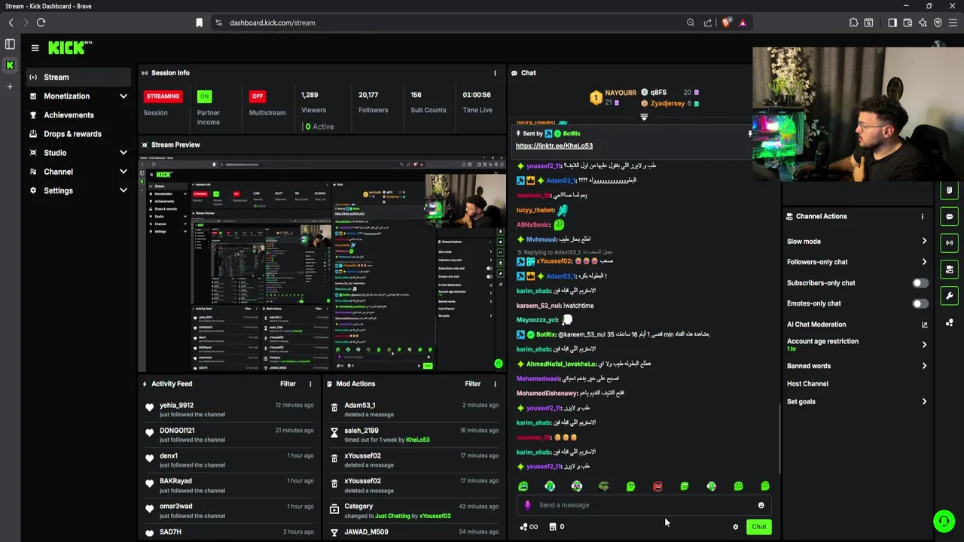Open a new tab with the plus icon
This screenshot has height=542, width=964.
10,87
